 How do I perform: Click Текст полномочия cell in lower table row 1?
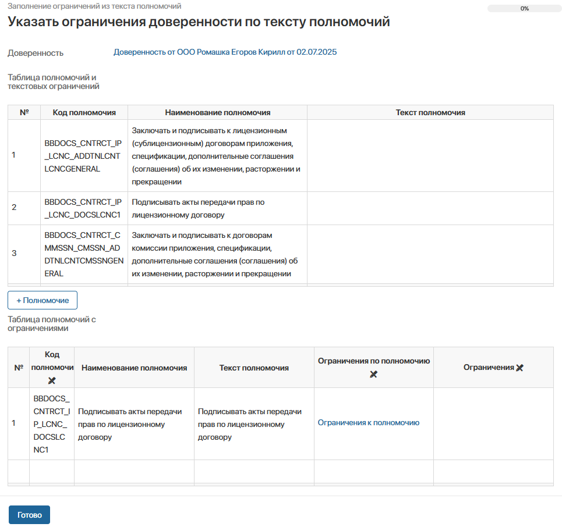[254, 423]
